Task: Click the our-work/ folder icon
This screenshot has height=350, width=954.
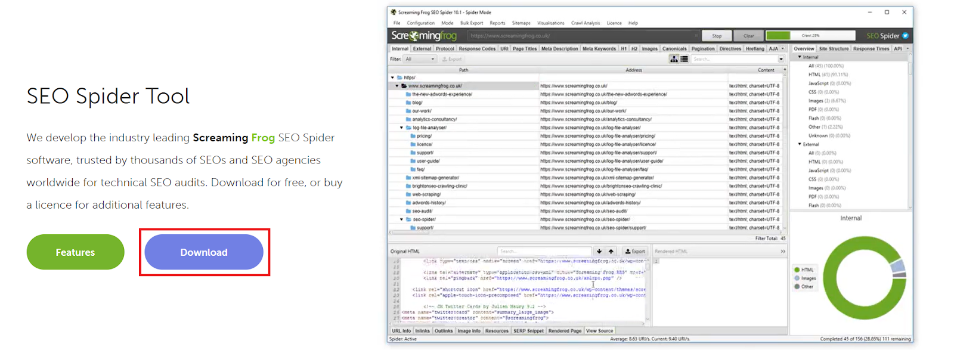Action: (408, 111)
